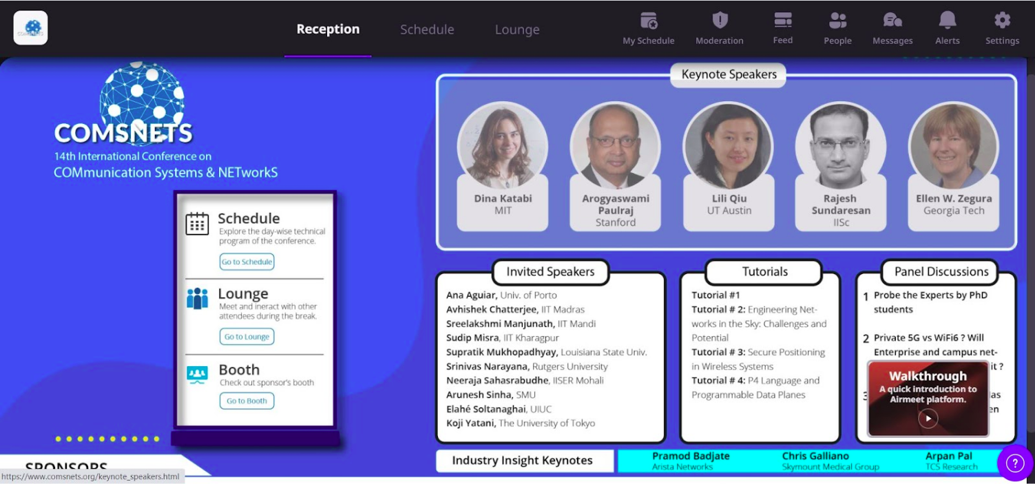Open the Walkthrough video thumbnail title
Image resolution: width=1035 pixels, height=484 pixels.
tap(928, 376)
